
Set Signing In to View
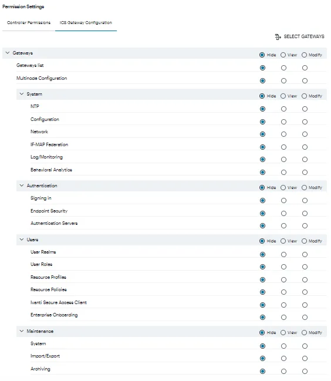coord(283,200)
